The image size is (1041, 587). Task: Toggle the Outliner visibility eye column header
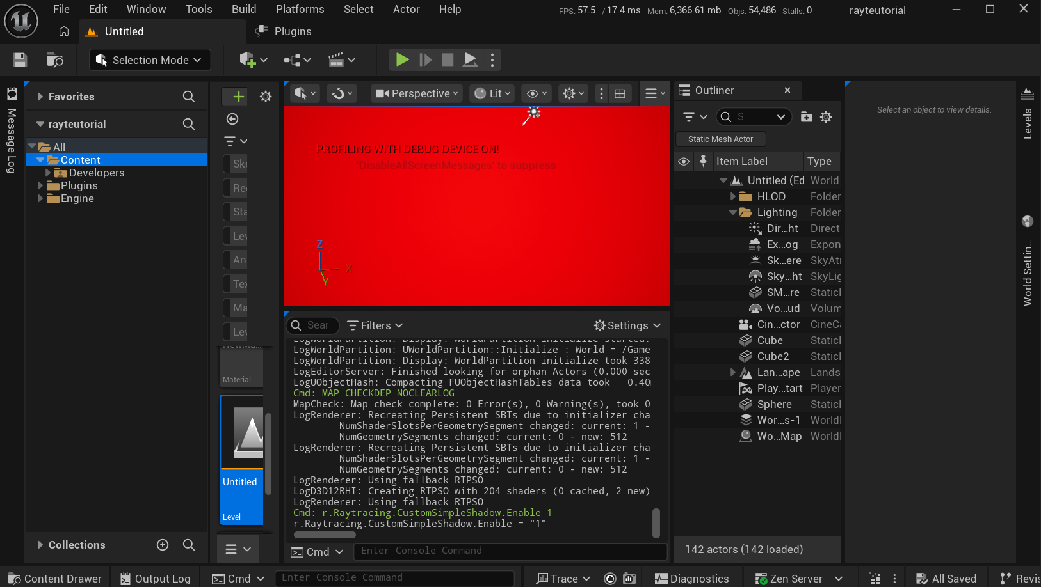(684, 161)
